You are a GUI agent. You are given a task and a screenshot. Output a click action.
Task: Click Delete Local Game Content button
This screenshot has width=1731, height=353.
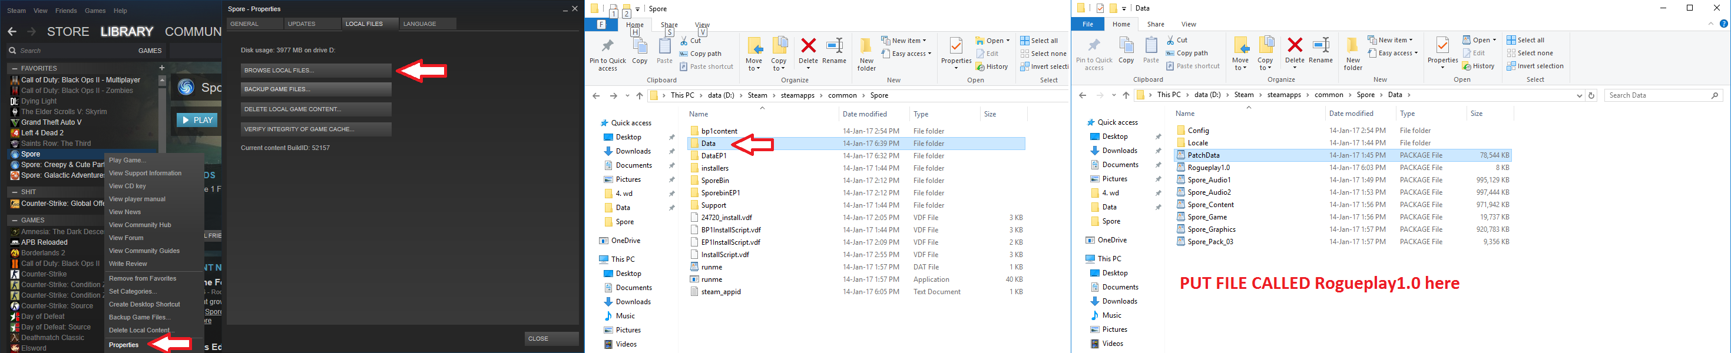coord(316,109)
